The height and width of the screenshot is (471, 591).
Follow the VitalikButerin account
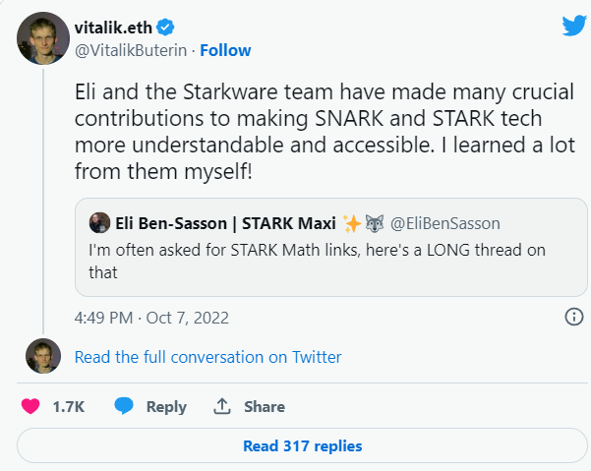[x=225, y=50]
